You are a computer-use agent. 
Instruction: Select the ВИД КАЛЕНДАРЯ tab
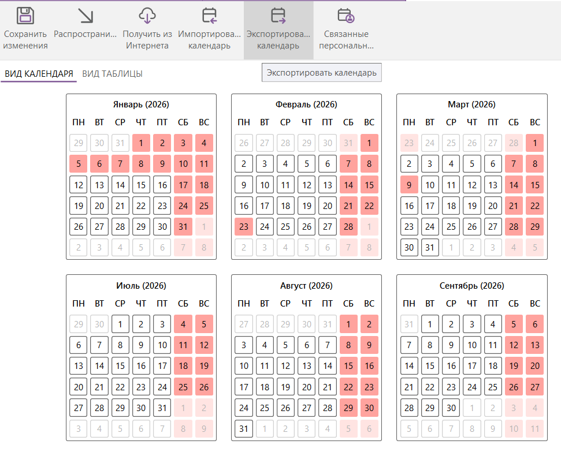click(39, 74)
